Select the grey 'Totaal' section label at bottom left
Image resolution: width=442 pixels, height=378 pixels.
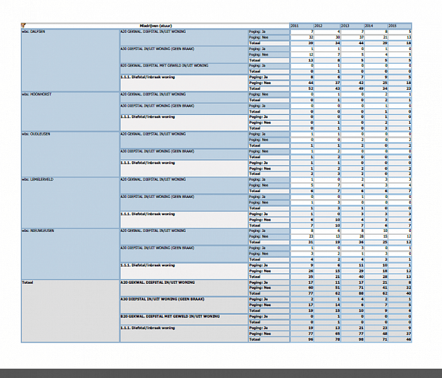(x=27, y=283)
